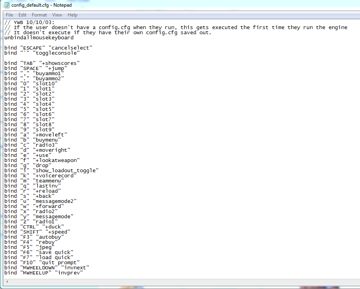The image size is (360, 289).
Task: Click the comment line starting 'It doesn't execute'
Action: point(108,33)
